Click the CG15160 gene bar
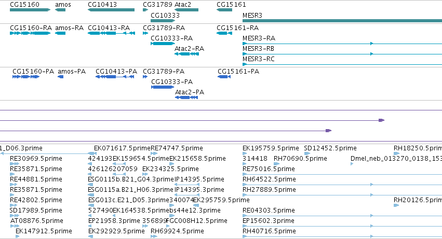 (30, 10)
